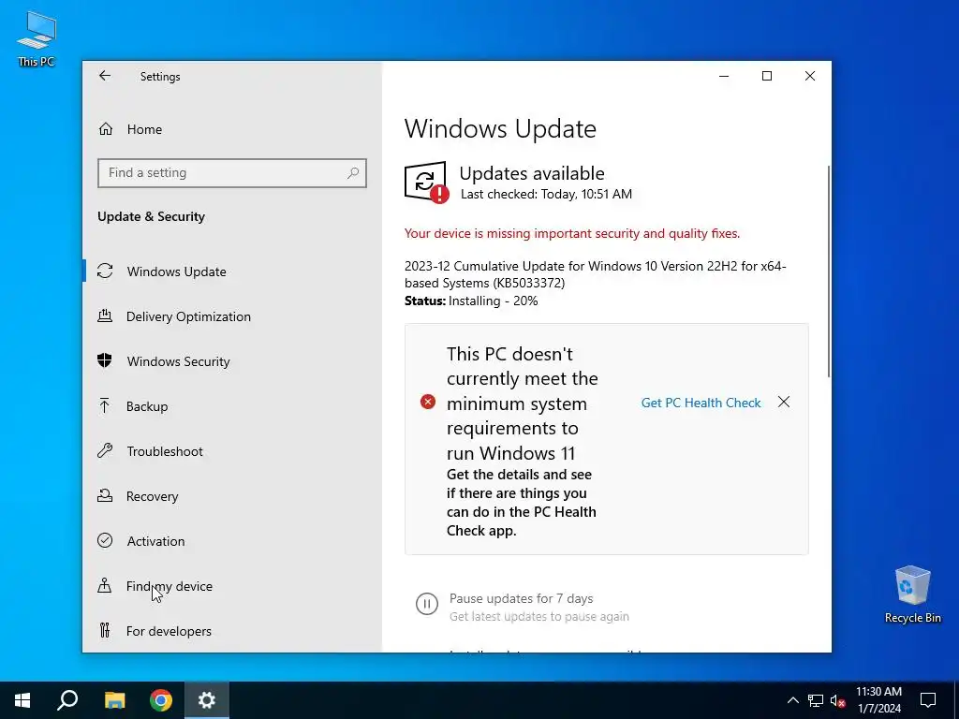Click the Windows Update page scrollbar
The height and width of the screenshot is (719, 959).
coord(828,271)
